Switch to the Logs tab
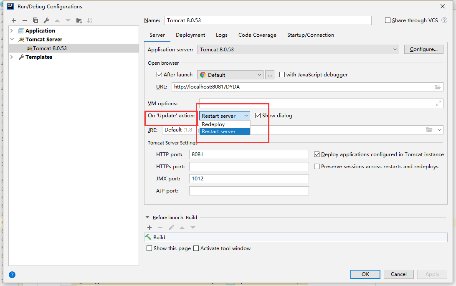This screenshot has height=286, width=456. pyautogui.click(x=222, y=35)
